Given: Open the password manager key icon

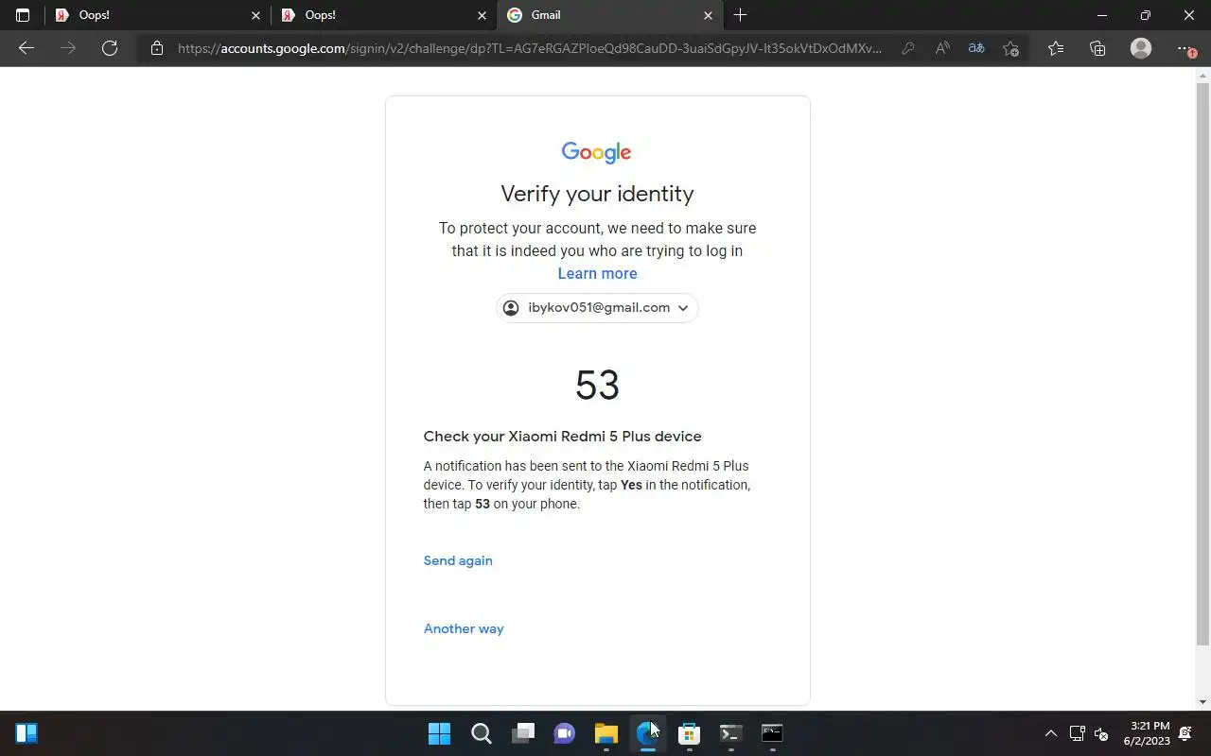Looking at the screenshot, I should pyautogui.click(x=907, y=48).
